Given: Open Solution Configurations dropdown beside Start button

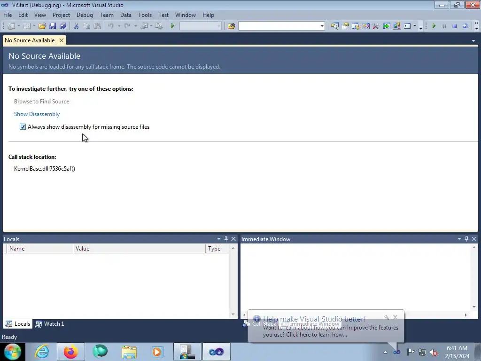Looking at the screenshot, I should click(x=218, y=26).
